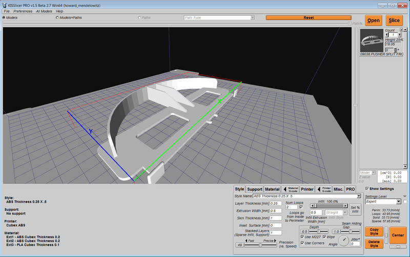Open the Preferences menu
Screen dimensions: 410x257
pyautogui.click(x=23, y=11)
